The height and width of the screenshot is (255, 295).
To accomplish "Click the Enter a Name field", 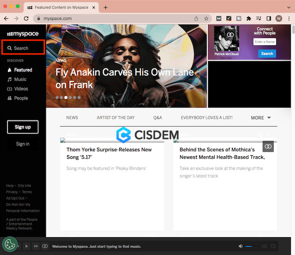I will pos(265,42).
